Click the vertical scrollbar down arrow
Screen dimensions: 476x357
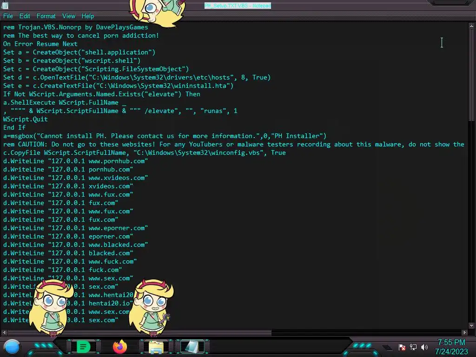coord(471,325)
